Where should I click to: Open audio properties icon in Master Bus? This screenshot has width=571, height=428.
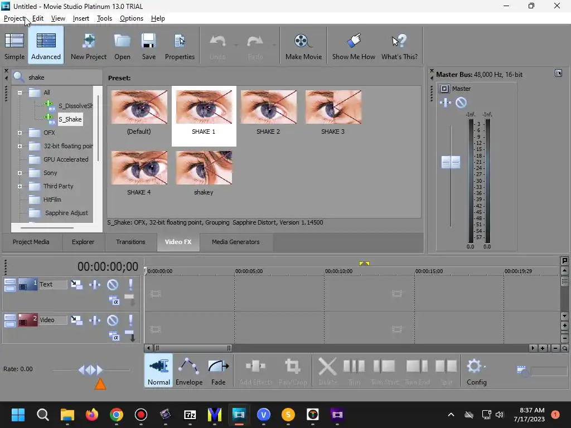click(x=558, y=73)
